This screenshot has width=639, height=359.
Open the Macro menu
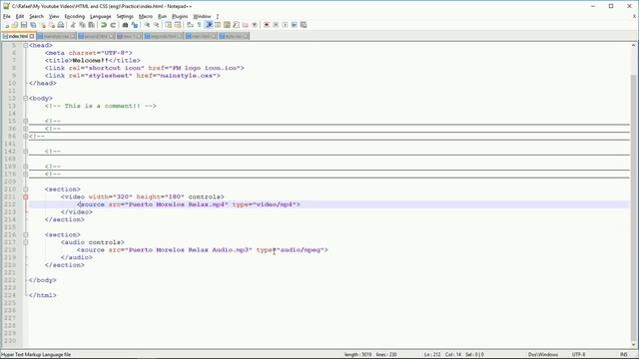146,16
